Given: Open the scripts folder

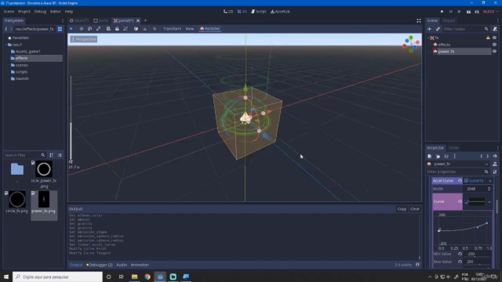Looking at the screenshot, I should click(21, 72).
